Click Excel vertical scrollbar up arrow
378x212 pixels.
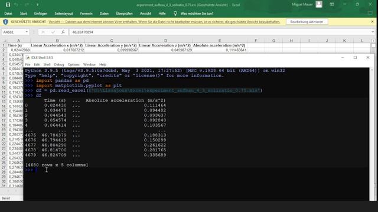click(x=373, y=41)
